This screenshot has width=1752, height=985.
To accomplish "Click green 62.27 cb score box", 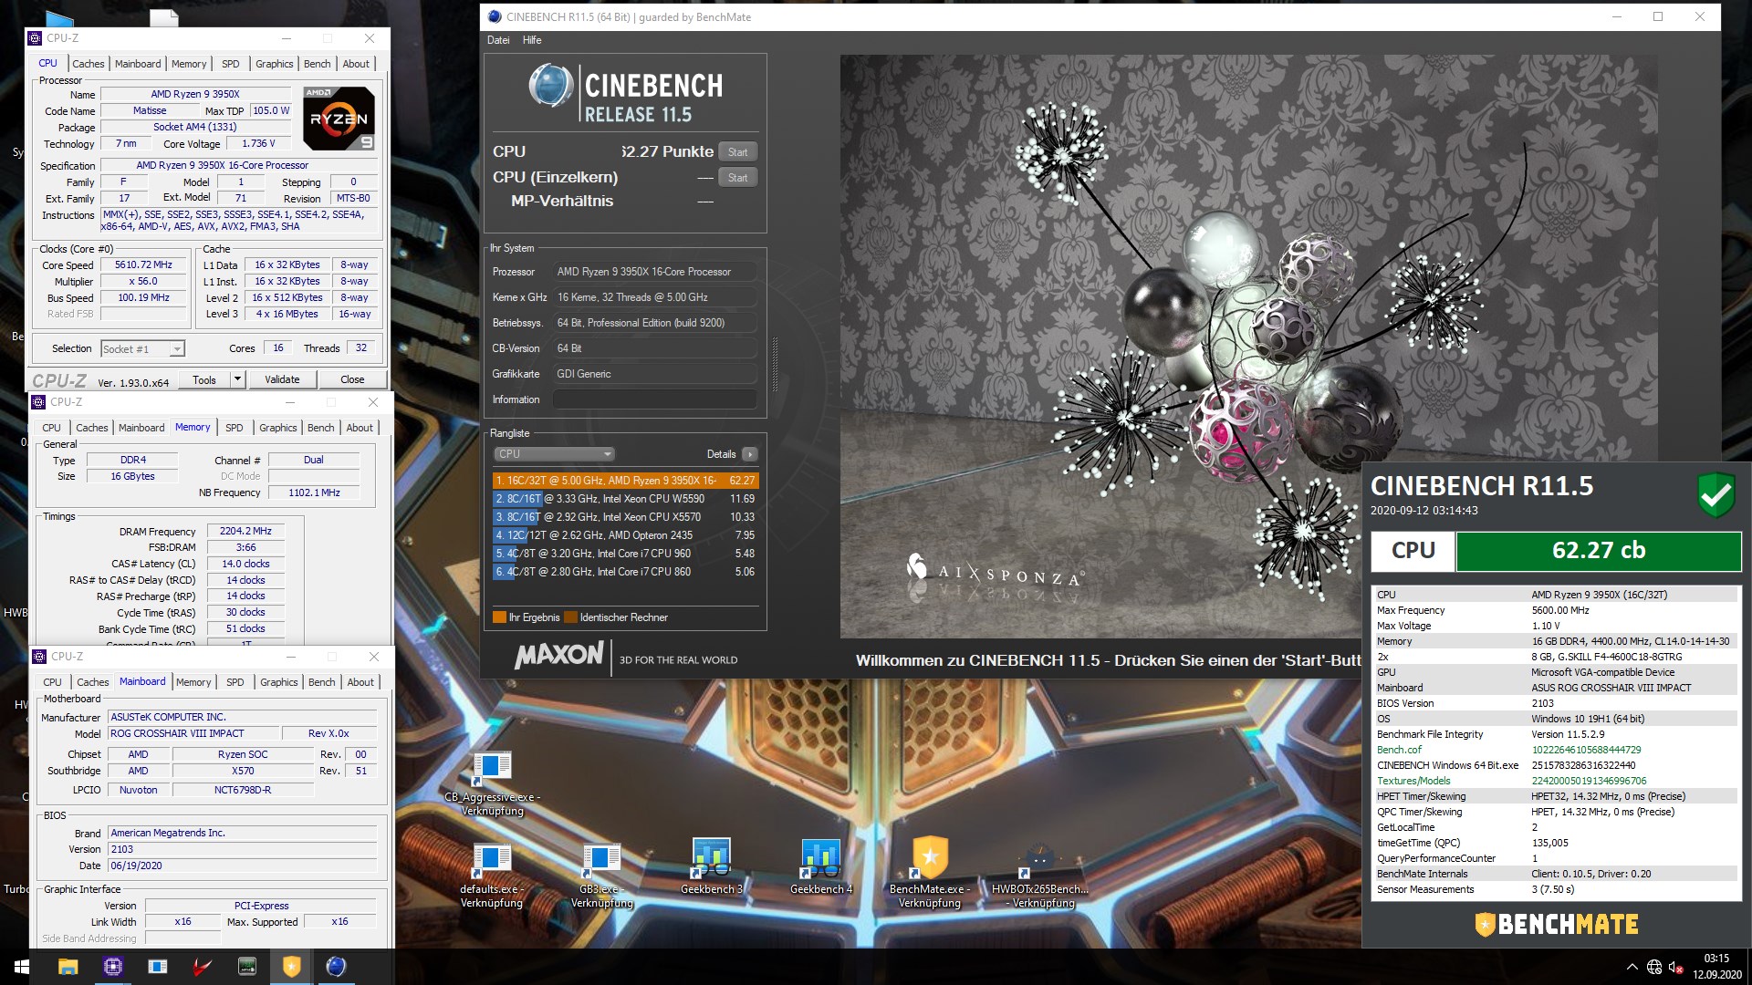I will pos(1599,551).
